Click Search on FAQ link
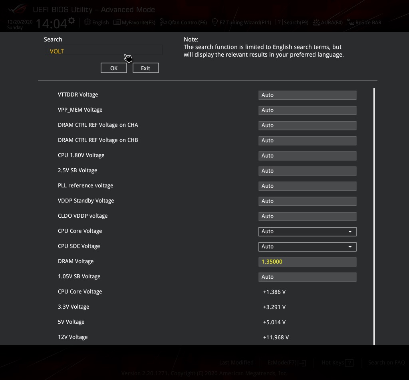Image resolution: width=409 pixels, height=380 pixels. (386, 362)
